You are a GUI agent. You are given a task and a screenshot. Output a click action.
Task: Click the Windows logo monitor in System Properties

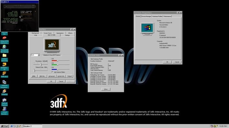coord(147,29)
